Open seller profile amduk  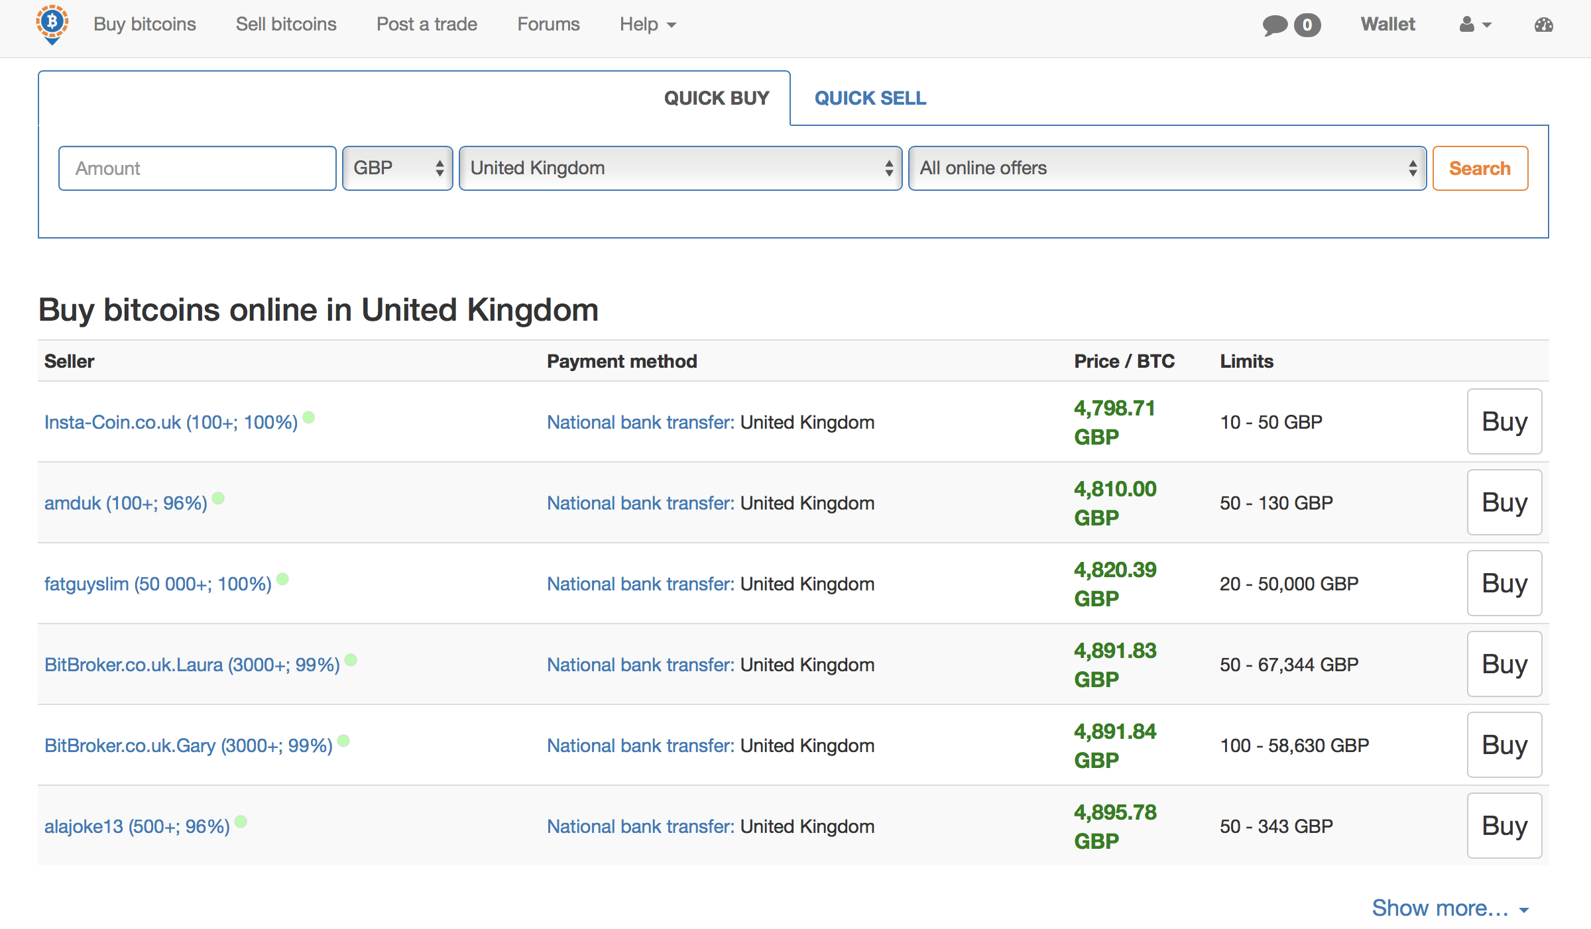126,503
